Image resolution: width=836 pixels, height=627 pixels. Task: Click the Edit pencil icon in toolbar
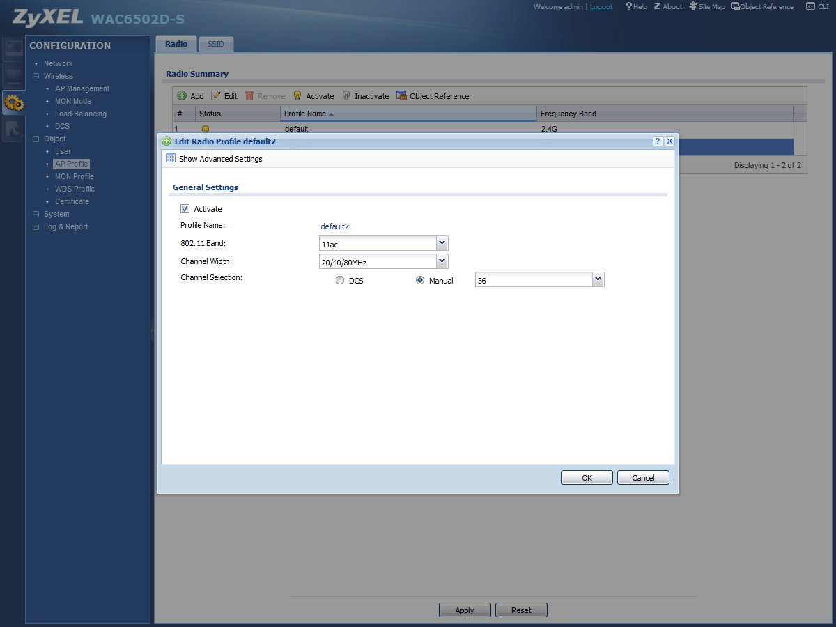(x=216, y=95)
